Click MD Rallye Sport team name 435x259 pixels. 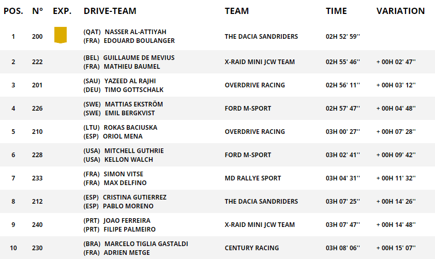pyautogui.click(x=253, y=178)
